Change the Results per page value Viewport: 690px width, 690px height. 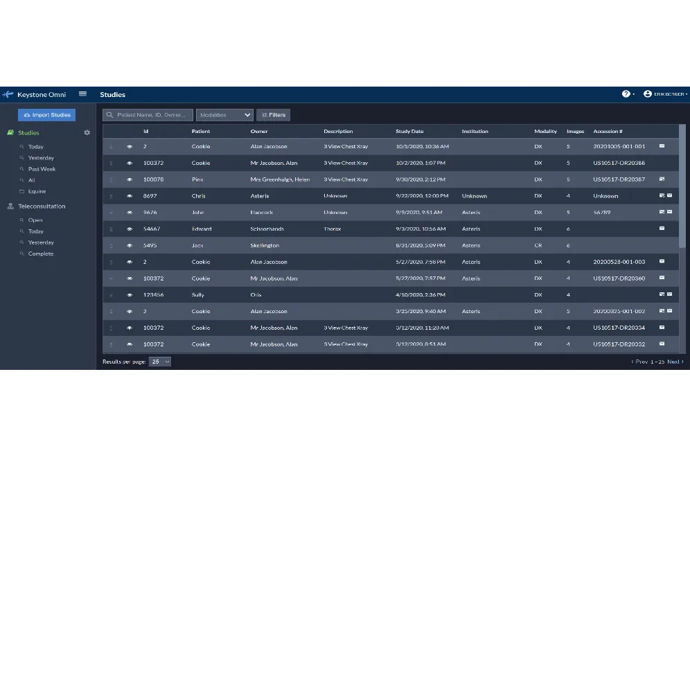(x=160, y=361)
